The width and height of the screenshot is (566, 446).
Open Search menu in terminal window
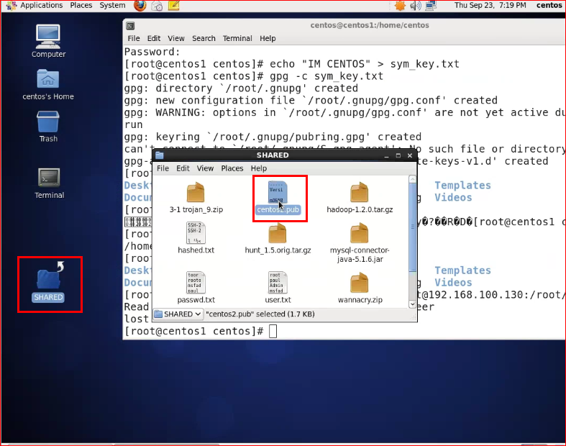(204, 38)
